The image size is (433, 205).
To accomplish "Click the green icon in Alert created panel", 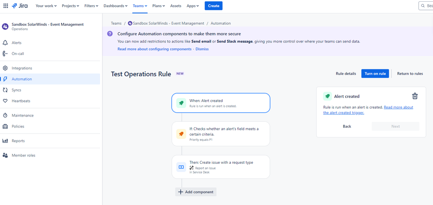I will point(328,96).
